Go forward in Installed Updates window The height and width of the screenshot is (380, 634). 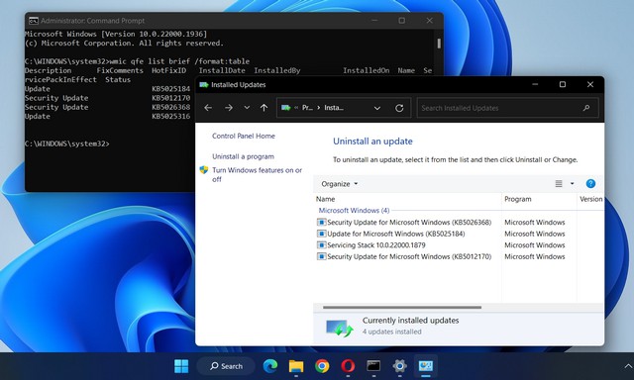tap(229, 108)
